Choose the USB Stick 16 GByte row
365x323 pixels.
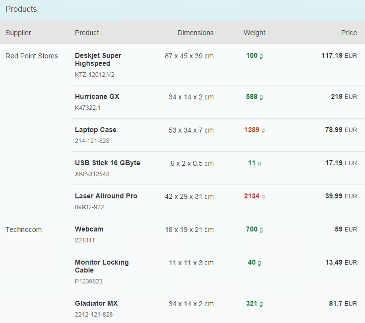point(218,168)
